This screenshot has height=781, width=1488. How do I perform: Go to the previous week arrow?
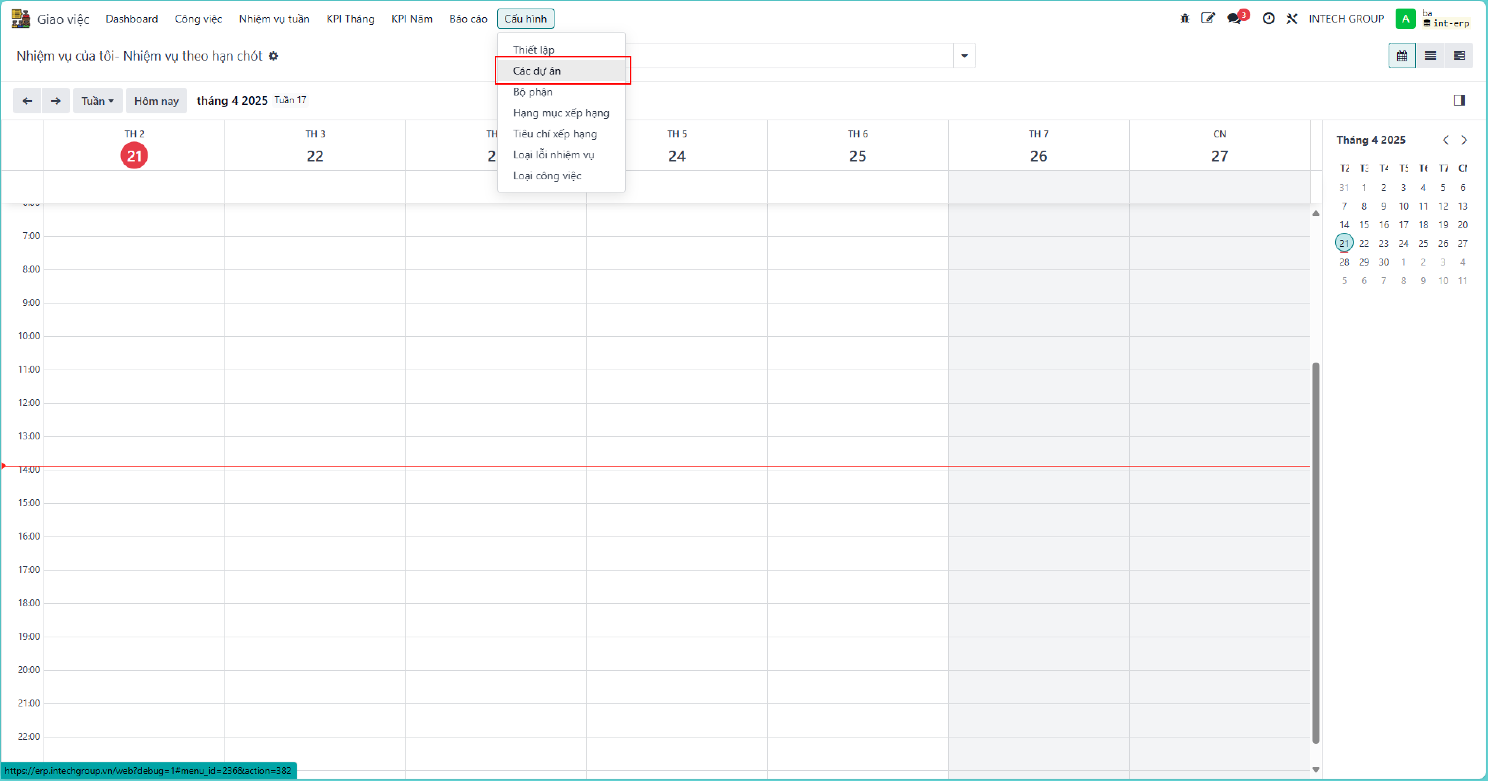tap(27, 101)
